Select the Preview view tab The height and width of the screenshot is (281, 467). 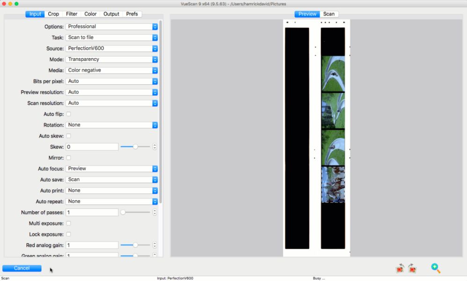click(307, 14)
